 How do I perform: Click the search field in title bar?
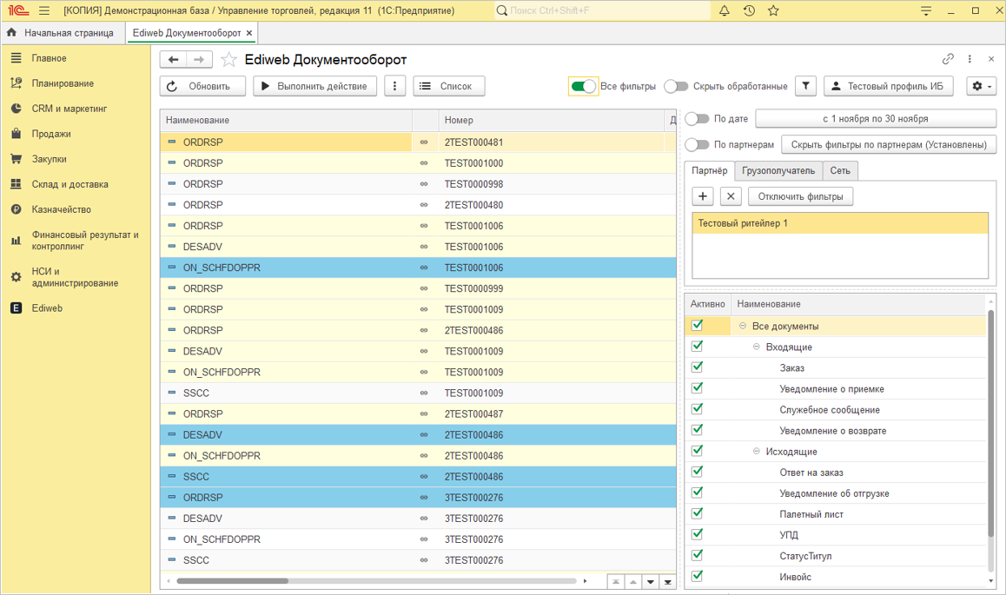(x=599, y=10)
